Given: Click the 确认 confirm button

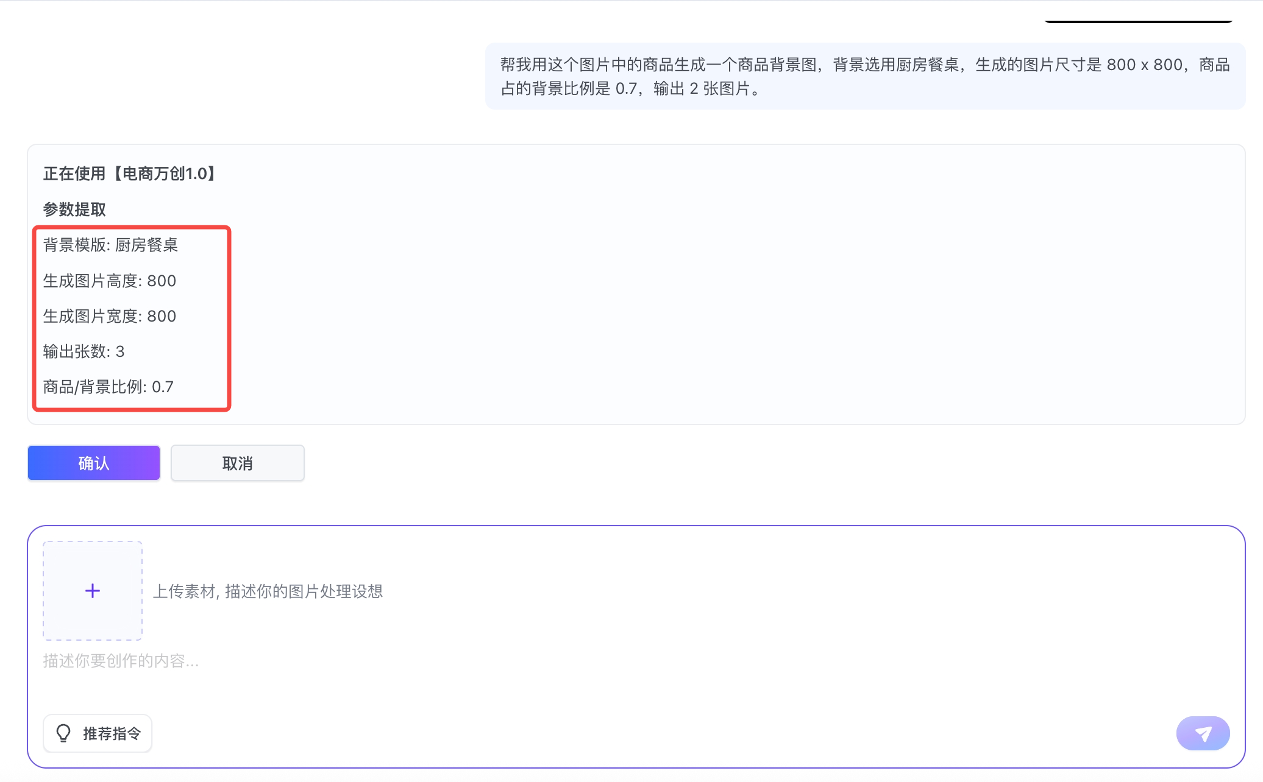Looking at the screenshot, I should pos(94,463).
